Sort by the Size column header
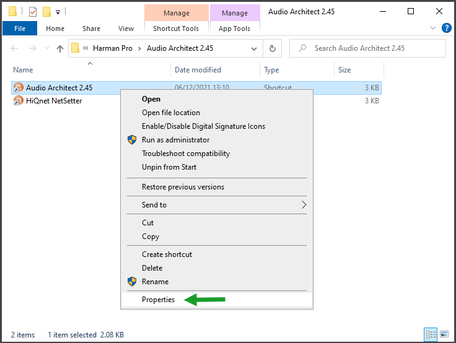 (x=359, y=70)
